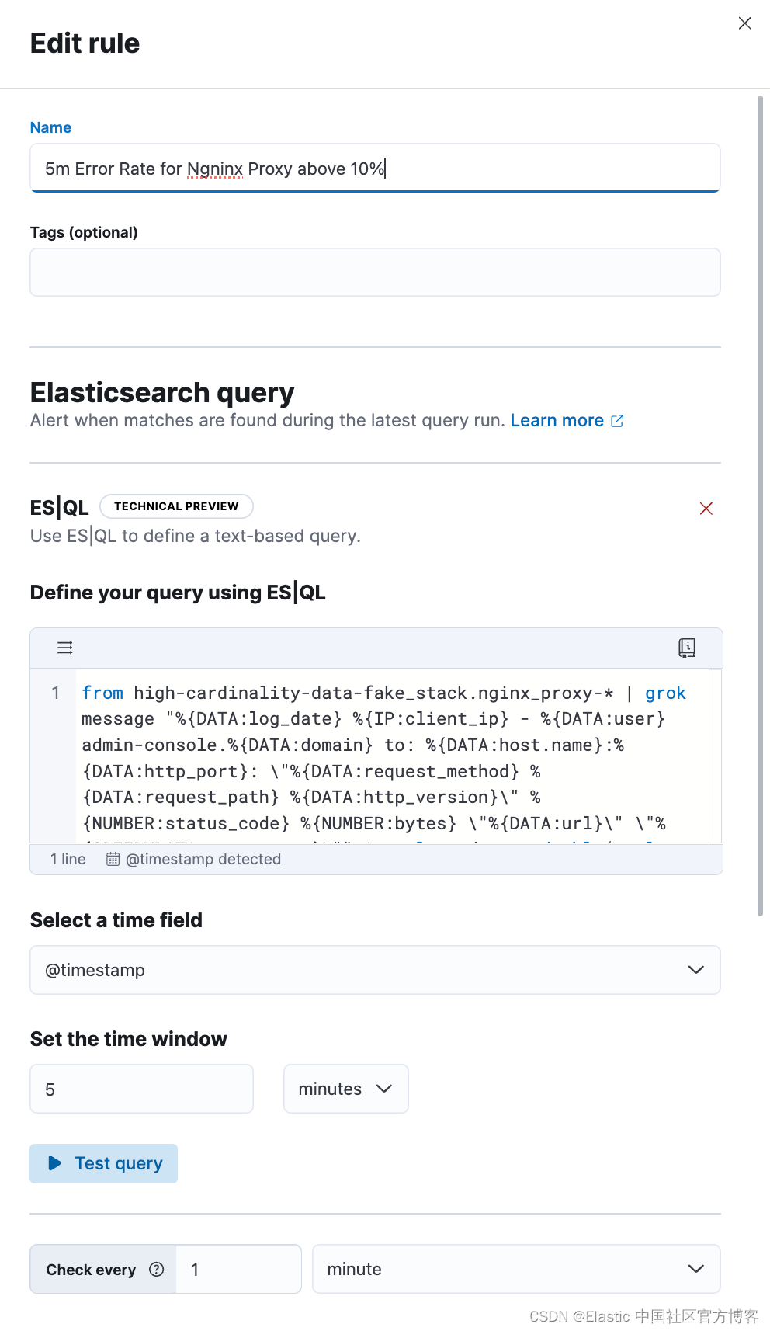Click the Check every help icon

[157, 1269]
